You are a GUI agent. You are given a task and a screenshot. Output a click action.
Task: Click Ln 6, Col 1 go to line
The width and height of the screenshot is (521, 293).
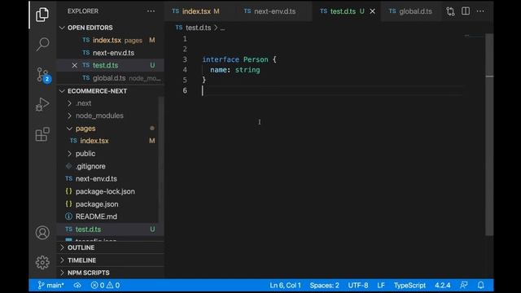point(285,286)
